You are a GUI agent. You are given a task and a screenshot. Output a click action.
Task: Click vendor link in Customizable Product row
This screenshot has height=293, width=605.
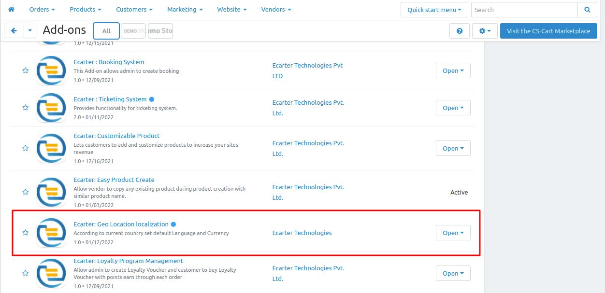(x=308, y=148)
